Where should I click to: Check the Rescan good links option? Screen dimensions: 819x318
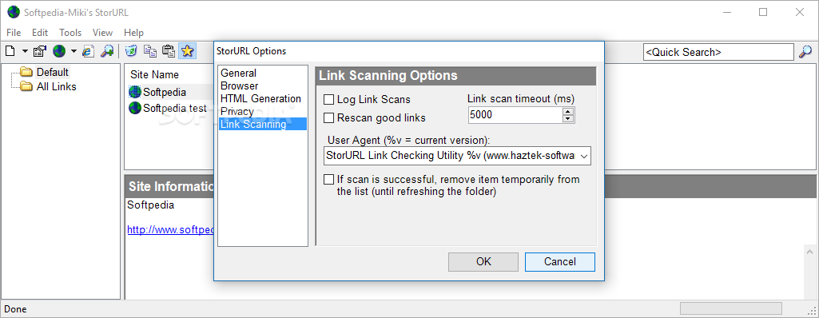[x=328, y=118]
